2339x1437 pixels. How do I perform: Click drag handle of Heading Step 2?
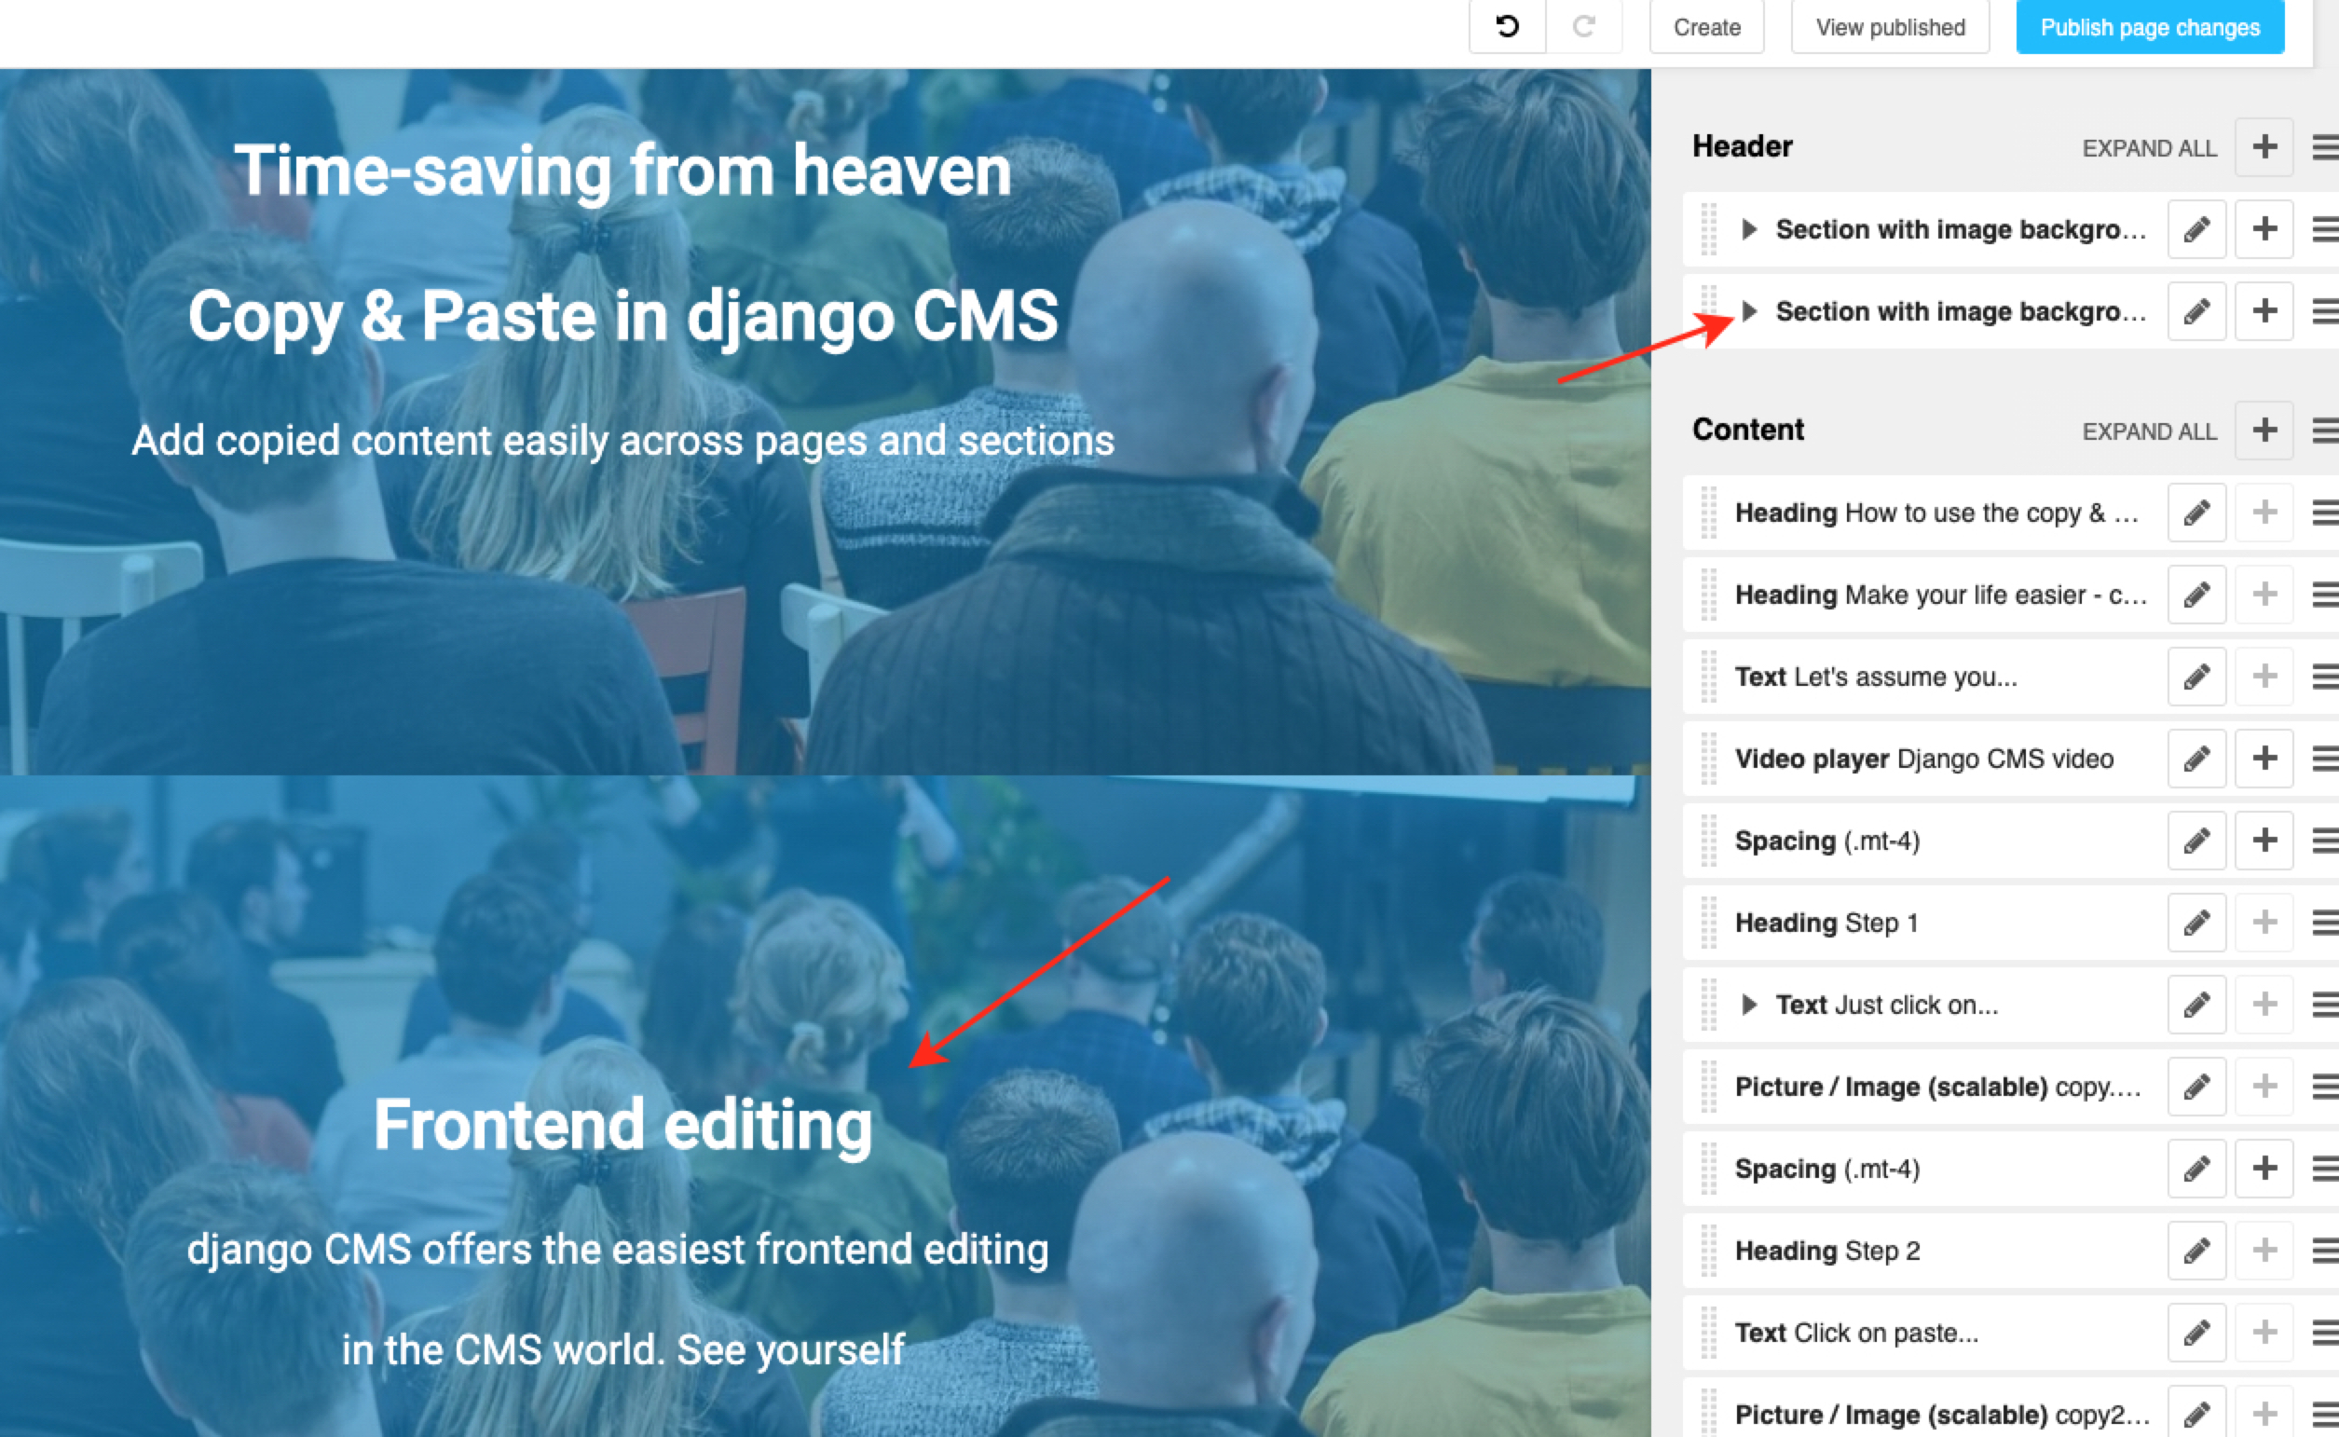(x=1708, y=1250)
